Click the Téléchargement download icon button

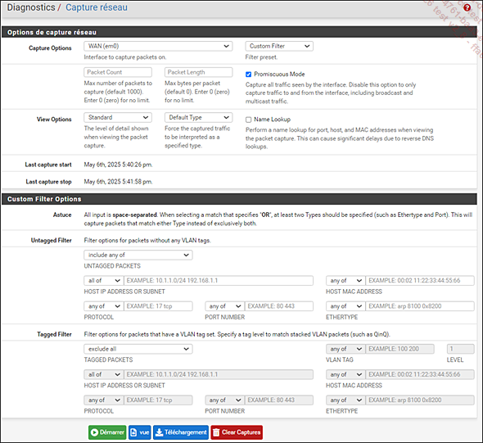[x=181, y=432]
